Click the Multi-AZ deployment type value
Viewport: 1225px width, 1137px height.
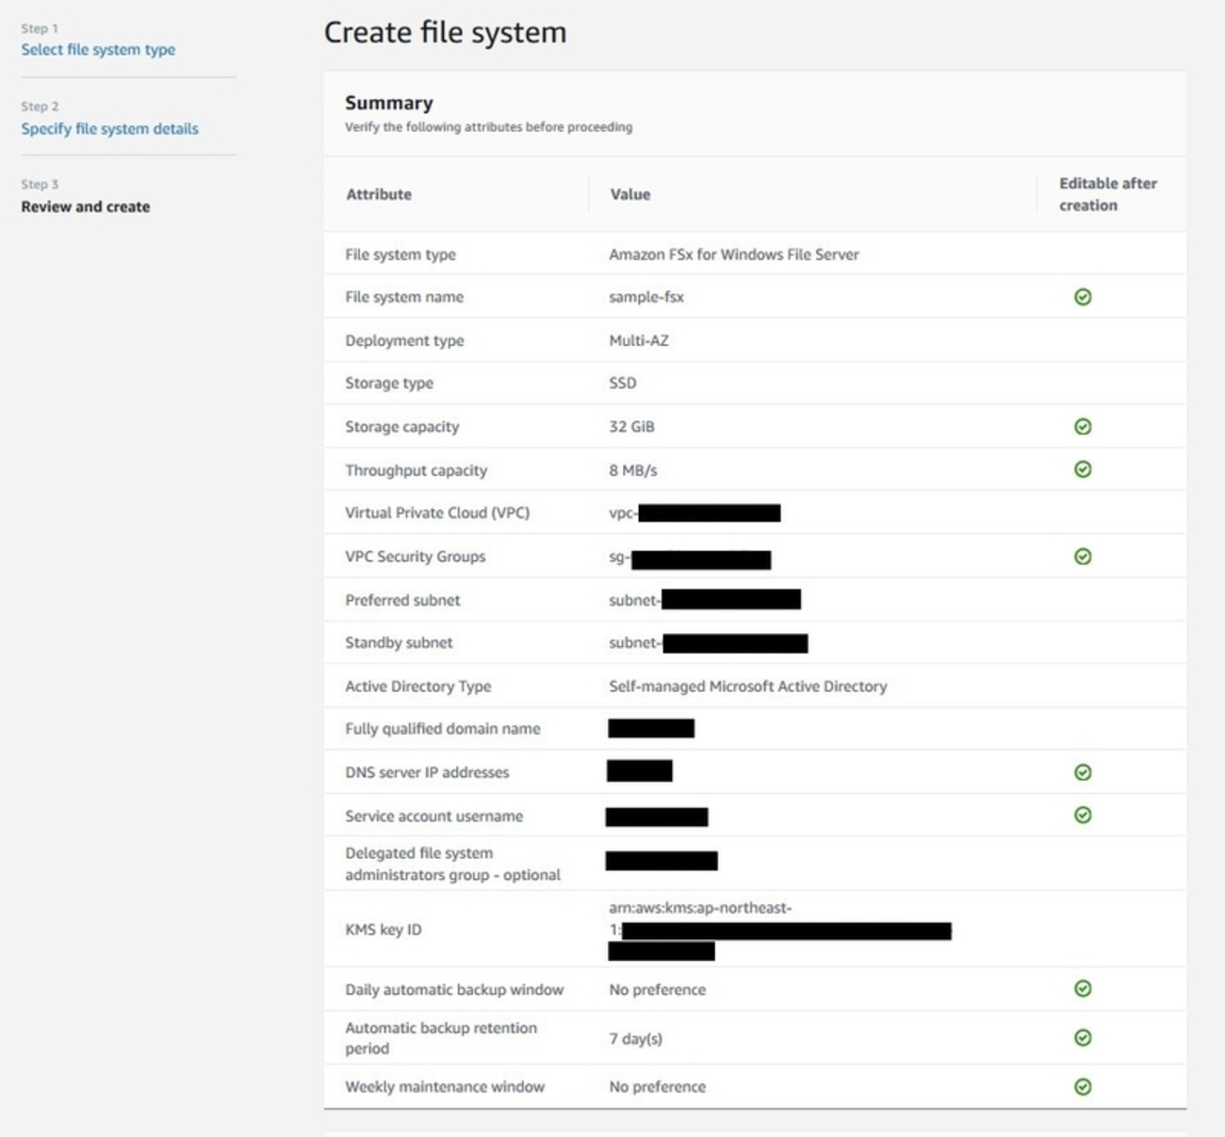tap(639, 340)
